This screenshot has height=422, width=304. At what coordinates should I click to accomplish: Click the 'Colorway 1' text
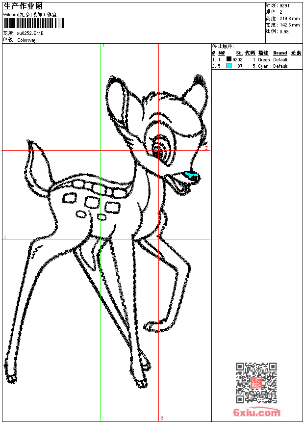(28, 40)
